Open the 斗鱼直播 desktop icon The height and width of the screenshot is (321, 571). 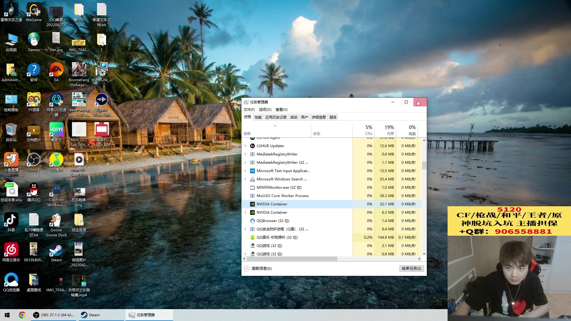coord(11,162)
